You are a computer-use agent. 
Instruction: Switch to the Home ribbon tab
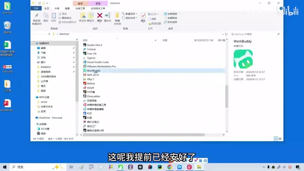pyautogui.click(x=47, y=9)
